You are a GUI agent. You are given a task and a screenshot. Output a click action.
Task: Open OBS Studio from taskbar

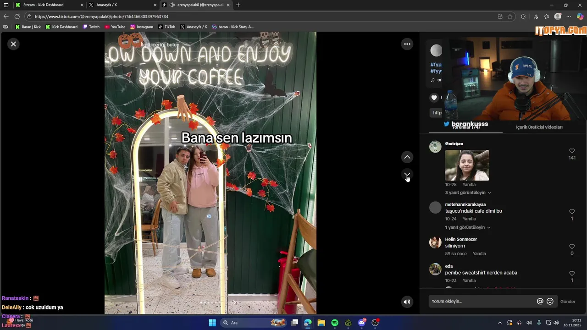click(376, 323)
